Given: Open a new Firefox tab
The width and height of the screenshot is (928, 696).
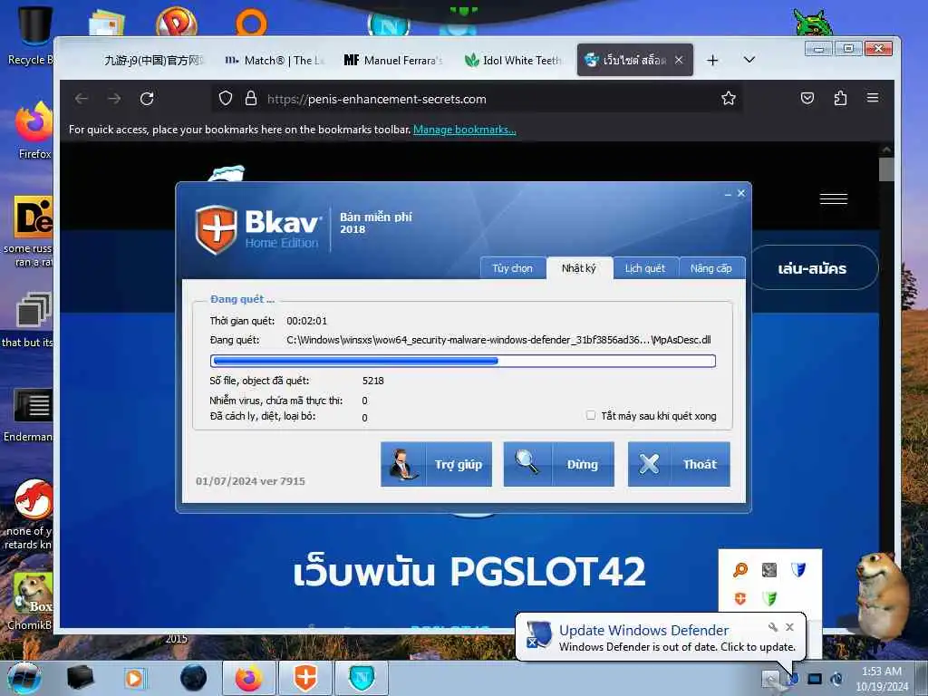Looking at the screenshot, I should click(x=712, y=60).
